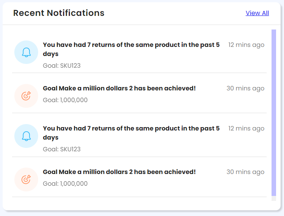Select the bell icon on the third notification
This screenshot has width=284, height=216.
click(26, 136)
